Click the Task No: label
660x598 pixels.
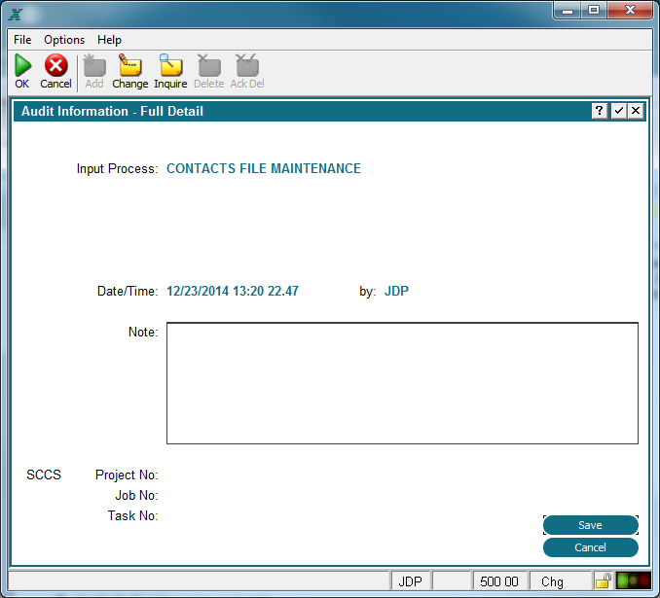click(x=133, y=515)
